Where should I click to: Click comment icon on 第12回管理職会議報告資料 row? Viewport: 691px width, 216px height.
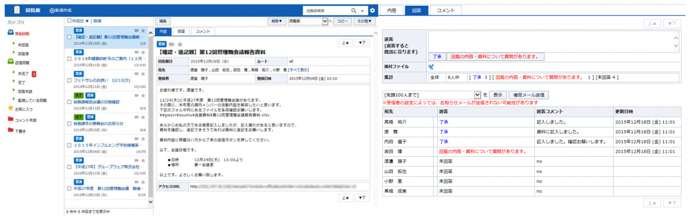click(136, 30)
